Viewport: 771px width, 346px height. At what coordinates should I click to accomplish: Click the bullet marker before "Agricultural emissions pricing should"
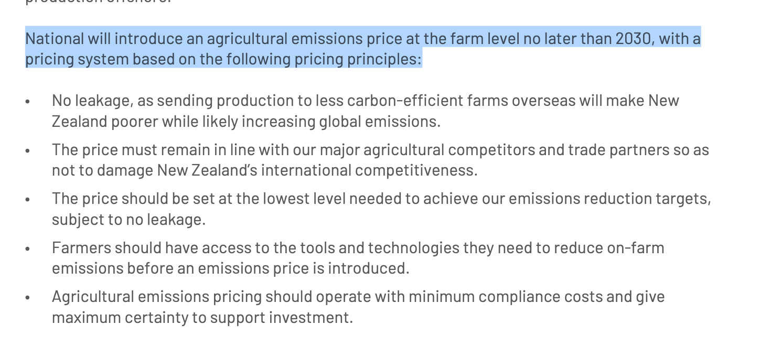click(28, 297)
